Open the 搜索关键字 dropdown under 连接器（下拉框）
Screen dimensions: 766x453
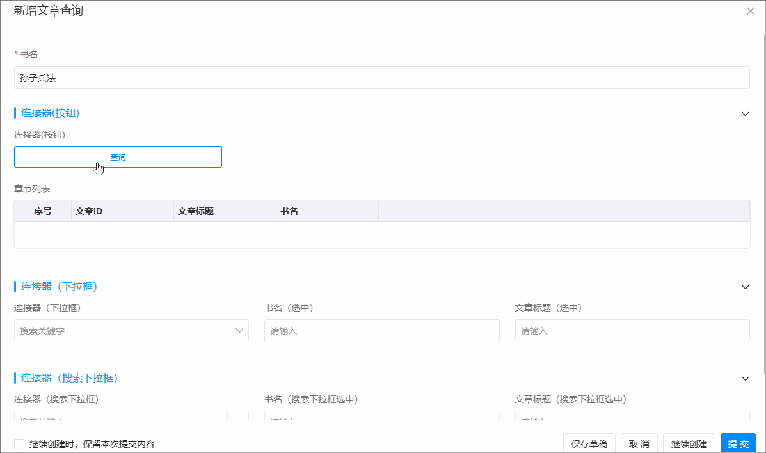click(131, 331)
